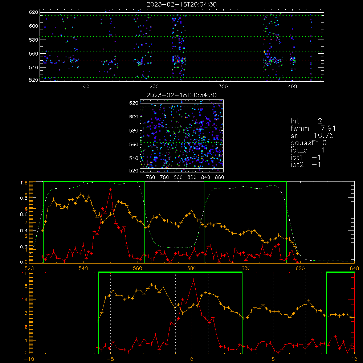363x363 pixels.
Task: Click the 10 x-axis label of bottom plot
Action: click(354, 359)
